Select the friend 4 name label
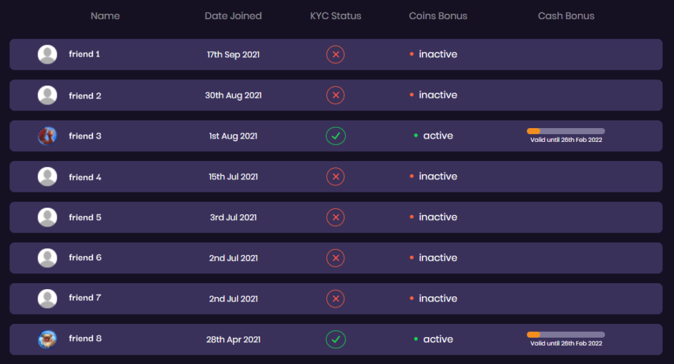Screen dimensions: 674x364 (x=85, y=177)
